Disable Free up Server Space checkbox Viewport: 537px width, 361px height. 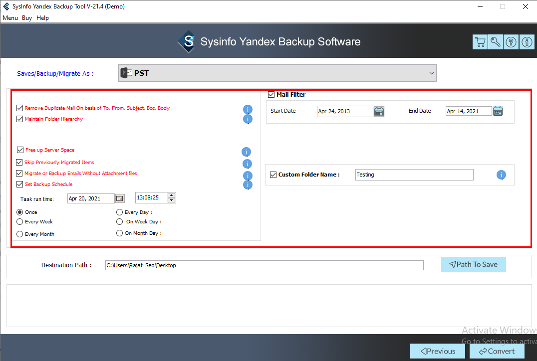pos(20,150)
